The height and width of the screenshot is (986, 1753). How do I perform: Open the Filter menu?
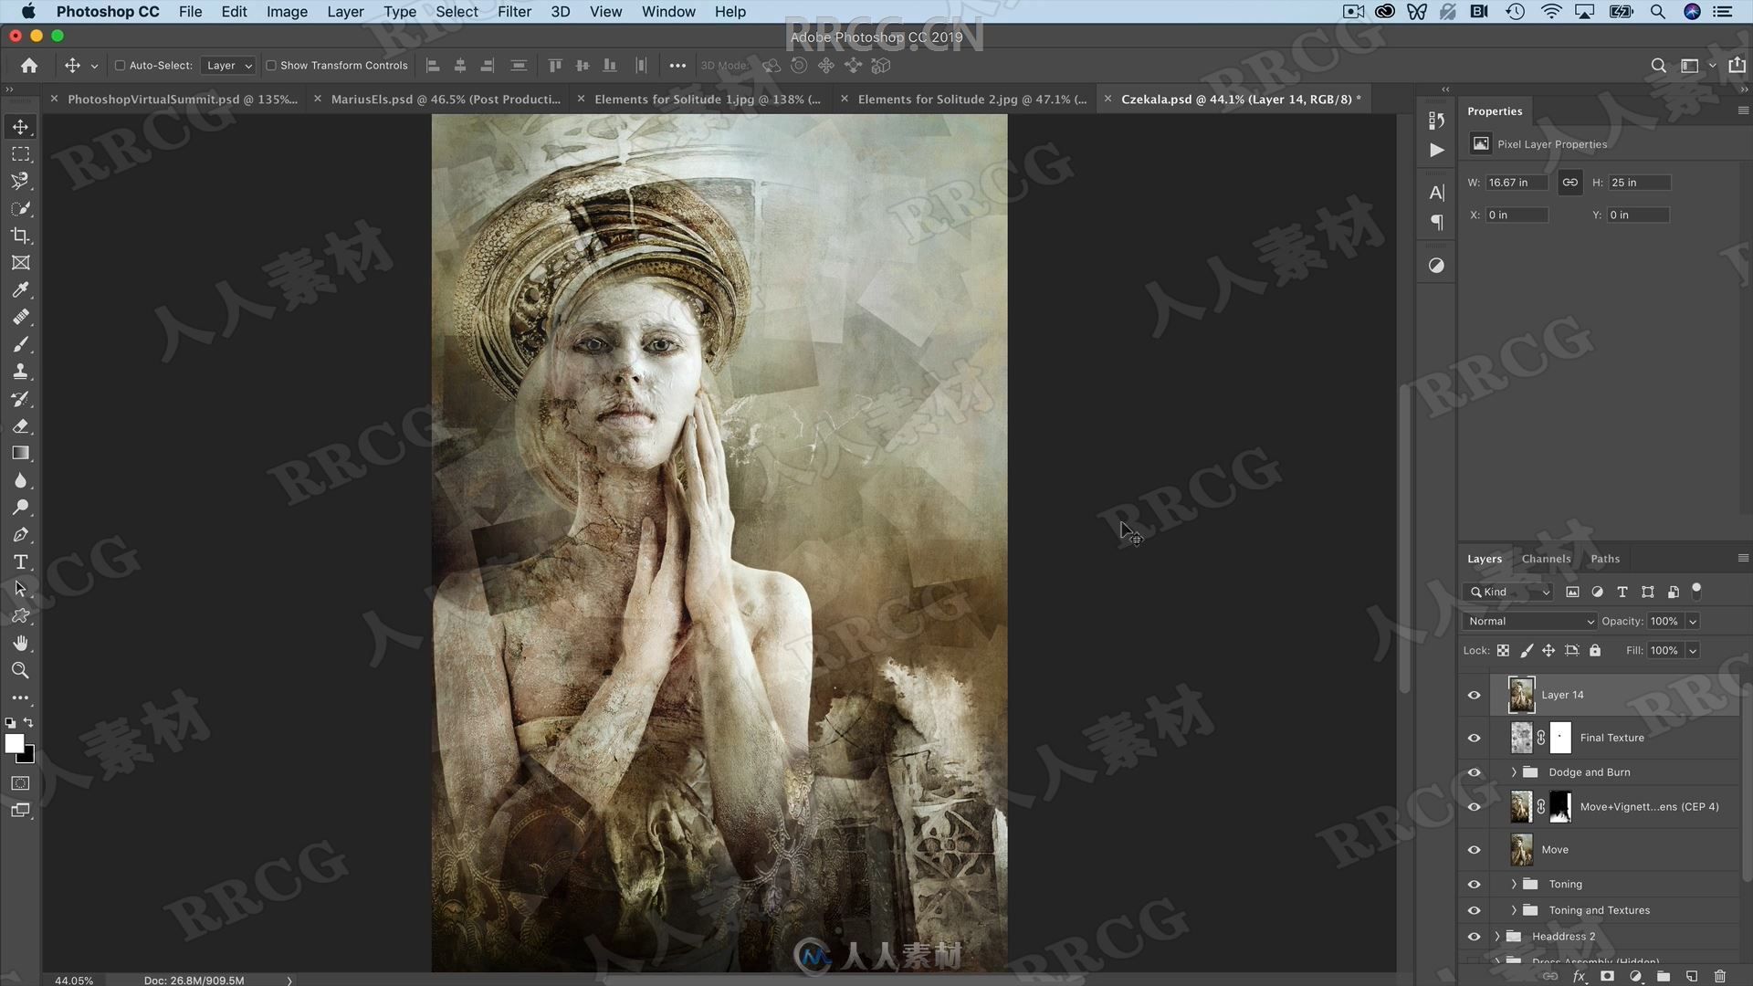click(x=511, y=11)
